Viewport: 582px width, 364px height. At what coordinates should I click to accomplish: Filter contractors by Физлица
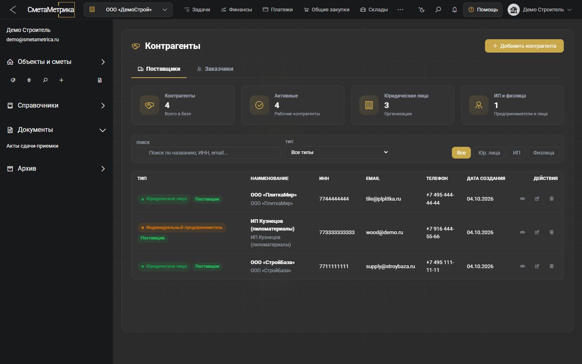point(544,153)
